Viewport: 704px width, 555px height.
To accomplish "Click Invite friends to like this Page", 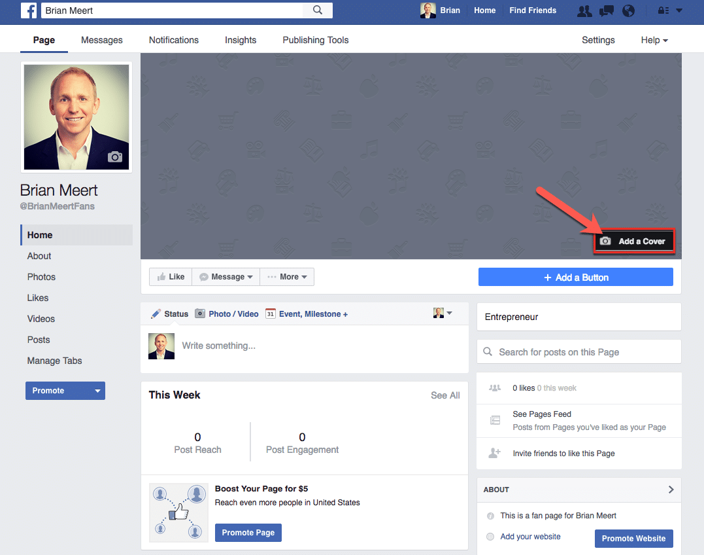I will [x=563, y=454].
